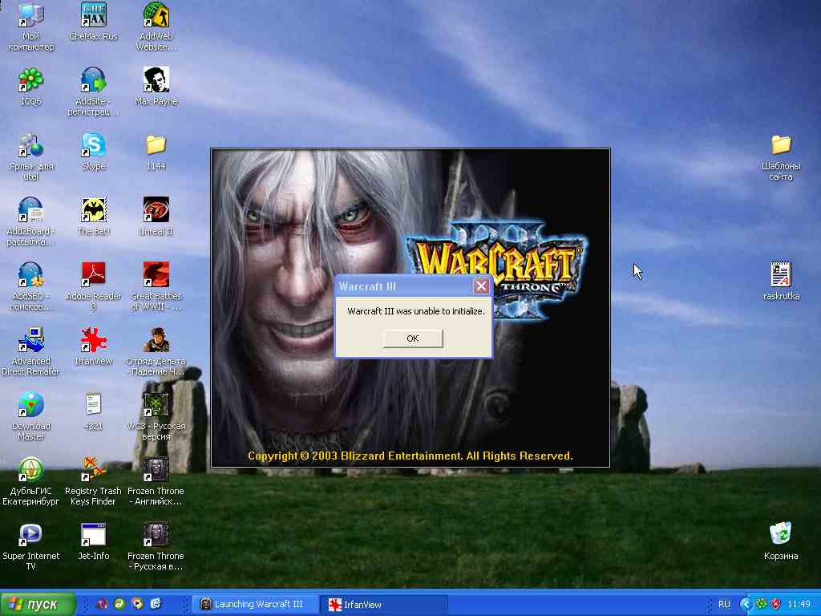The width and height of the screenshot is (821, 616).
Task: Select the Шаблоны сайта folder
Action: click(x=781, y=156)
